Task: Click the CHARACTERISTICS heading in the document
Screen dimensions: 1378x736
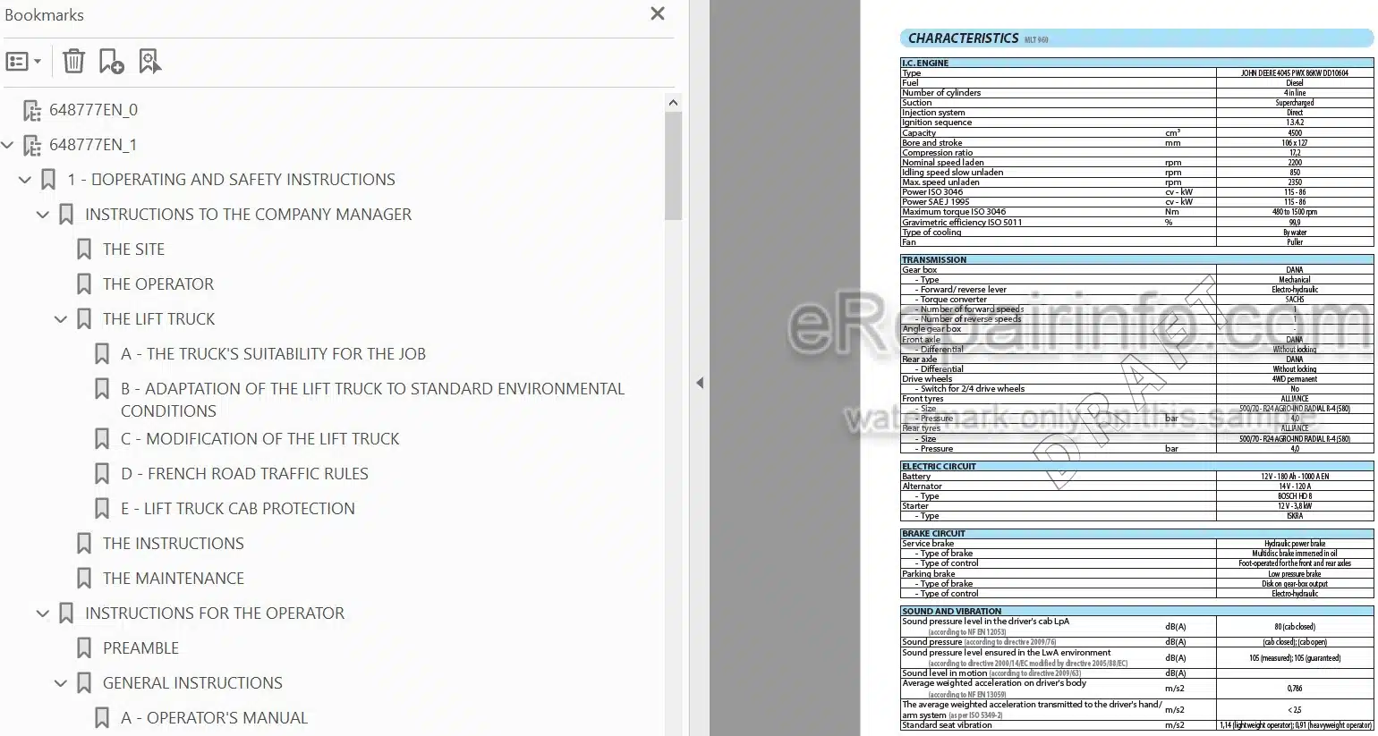Action: pos(963,38)
